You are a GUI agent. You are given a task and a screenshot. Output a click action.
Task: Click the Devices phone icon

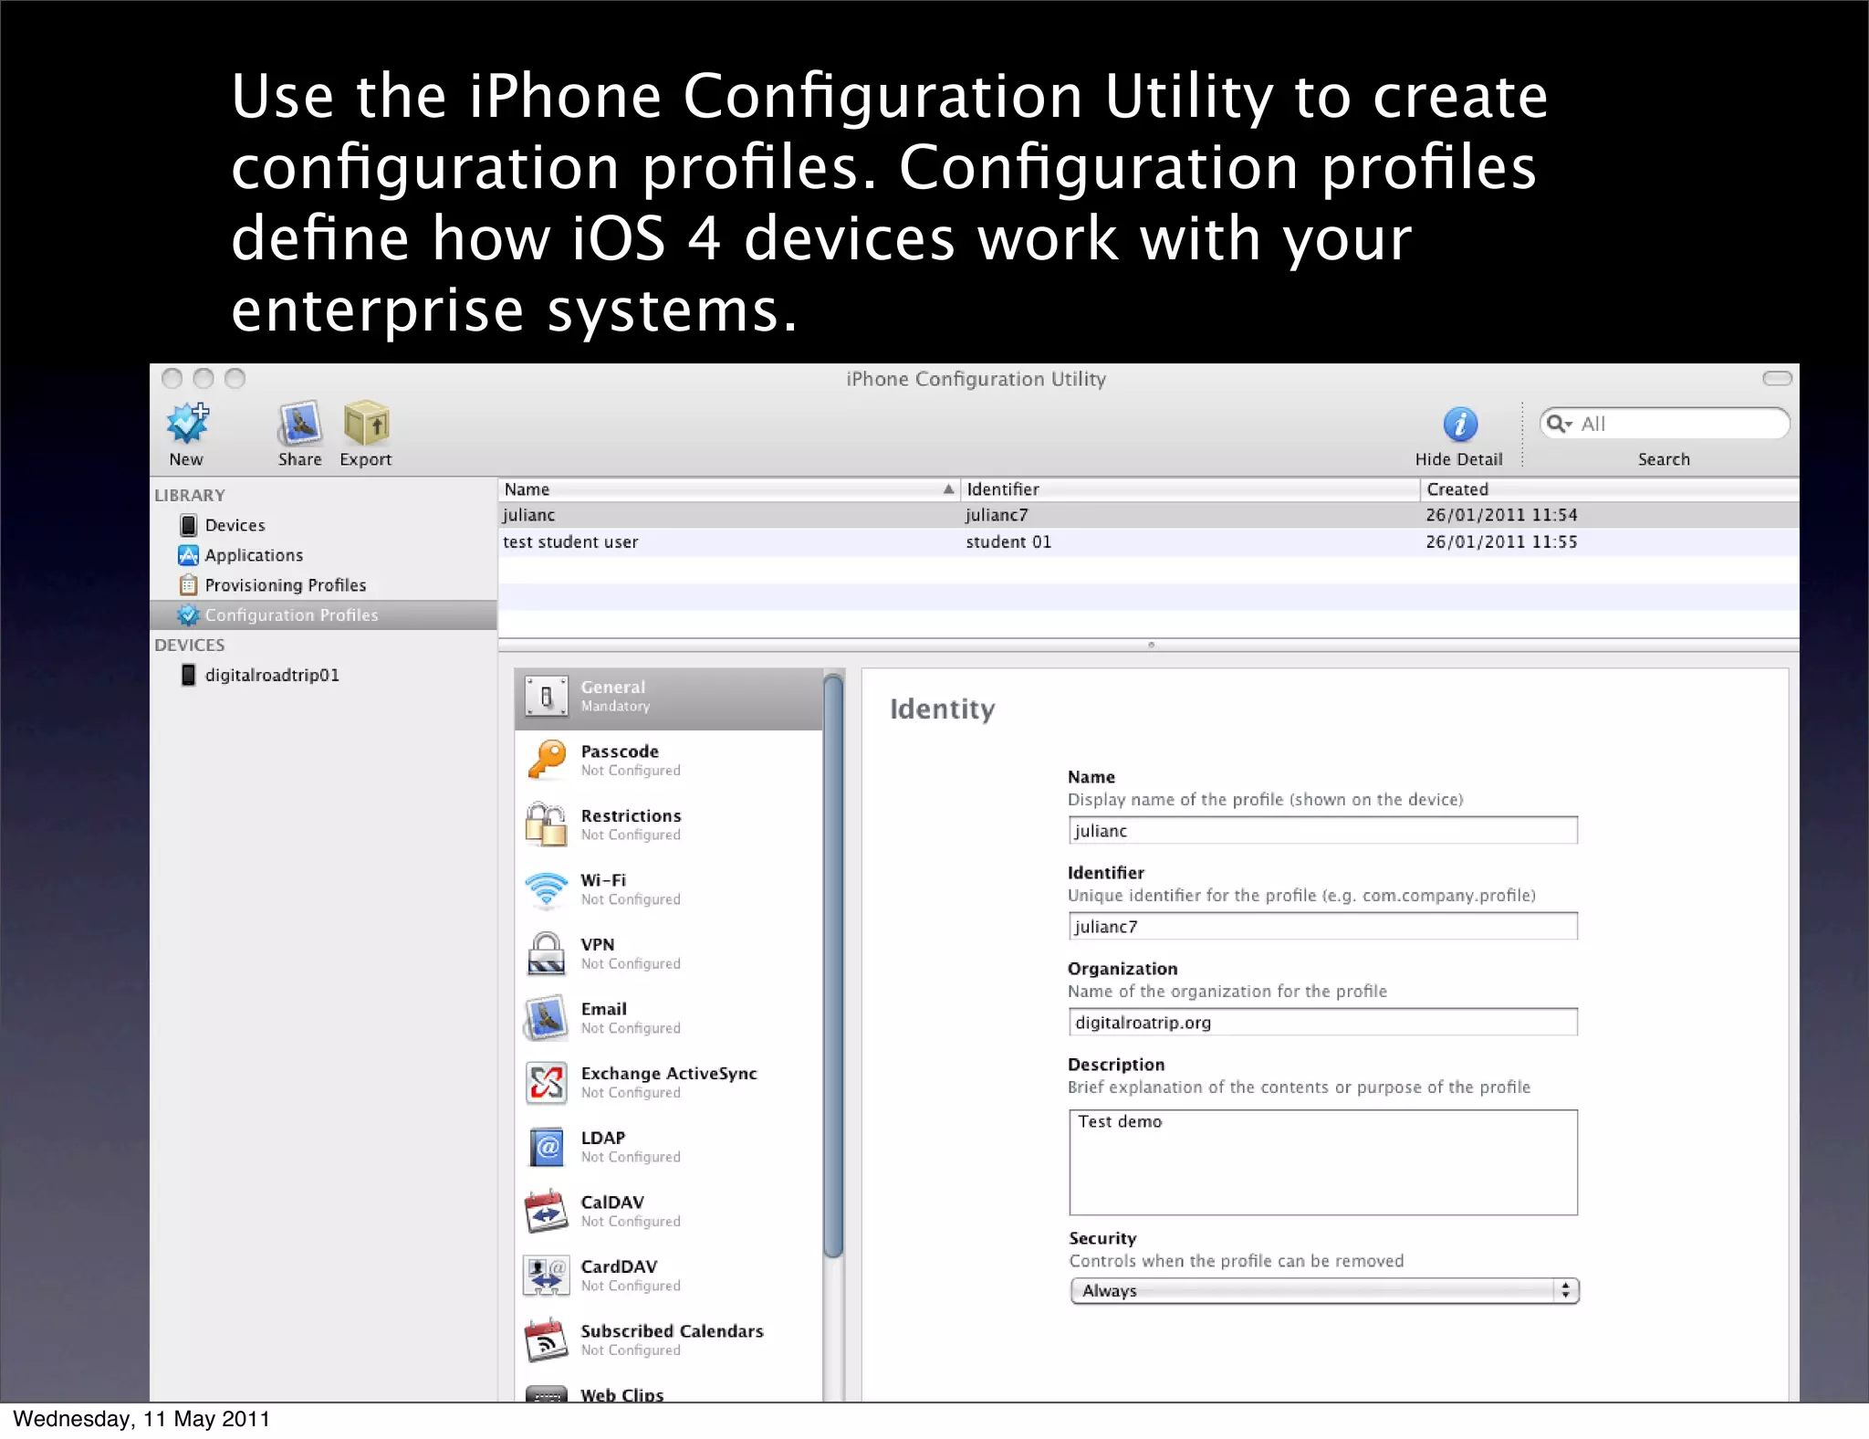[188, 525]
